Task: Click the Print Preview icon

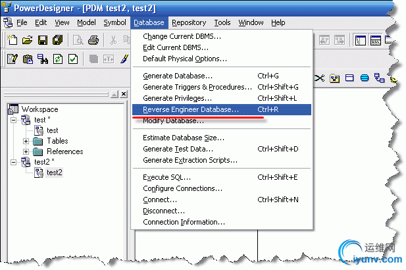Action: click(x=78, y=40)
